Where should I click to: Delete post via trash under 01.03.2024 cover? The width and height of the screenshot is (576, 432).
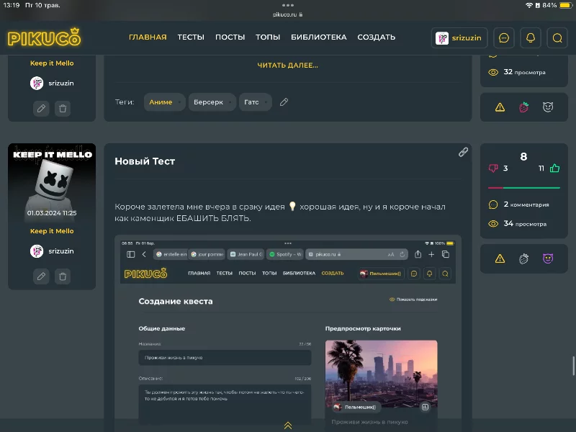pos(63,276)
